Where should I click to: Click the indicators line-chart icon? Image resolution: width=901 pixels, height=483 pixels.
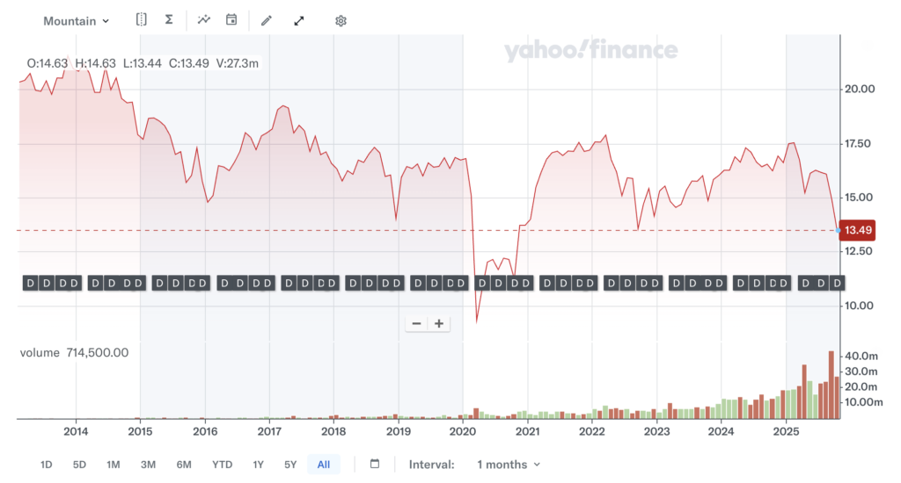[204, 20]
